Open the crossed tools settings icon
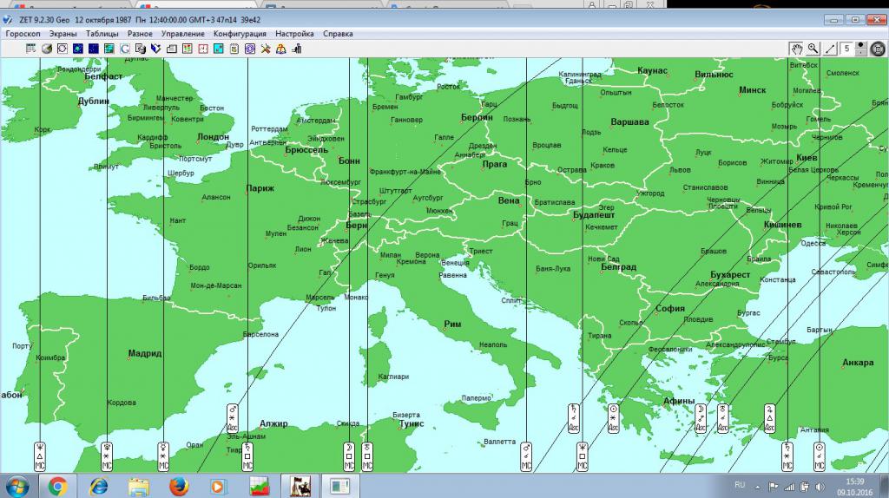 pos(266,49)
